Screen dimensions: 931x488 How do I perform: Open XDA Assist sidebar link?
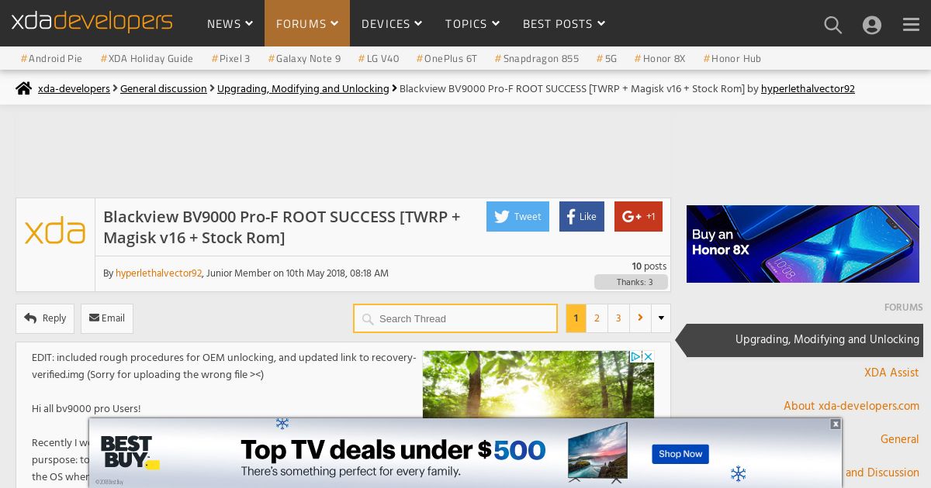[x=891, y=373]
